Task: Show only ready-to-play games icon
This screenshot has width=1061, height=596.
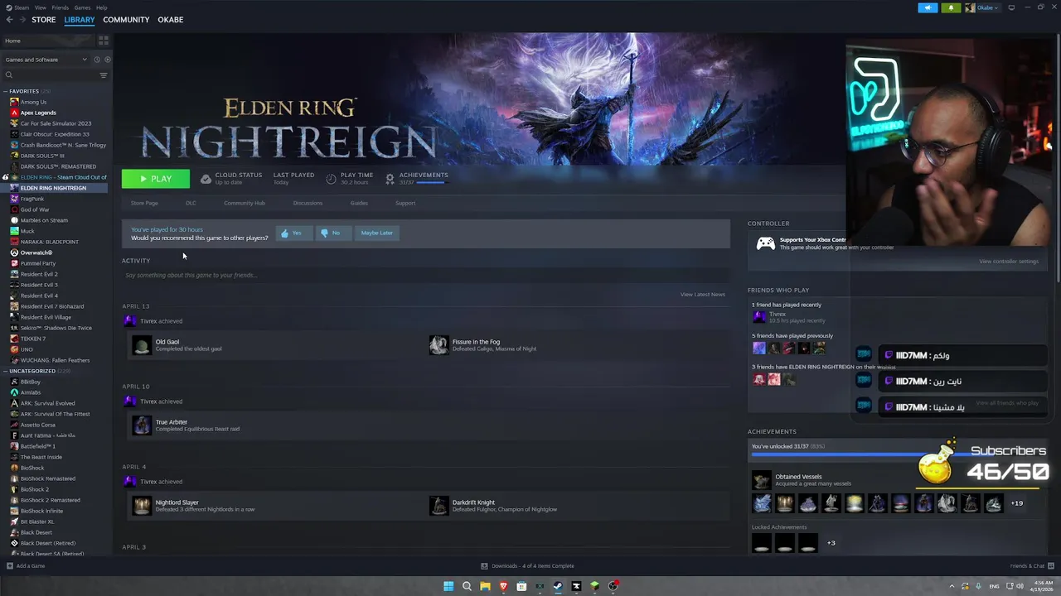Action: click(107, 60)
